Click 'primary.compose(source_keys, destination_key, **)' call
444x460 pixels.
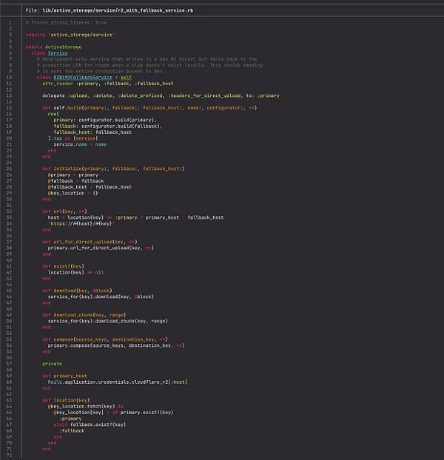tap(116, 345)
